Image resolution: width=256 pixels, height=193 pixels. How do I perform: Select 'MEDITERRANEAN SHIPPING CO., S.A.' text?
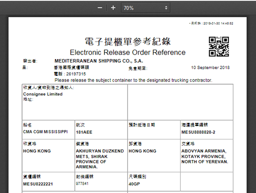[99, 61]
